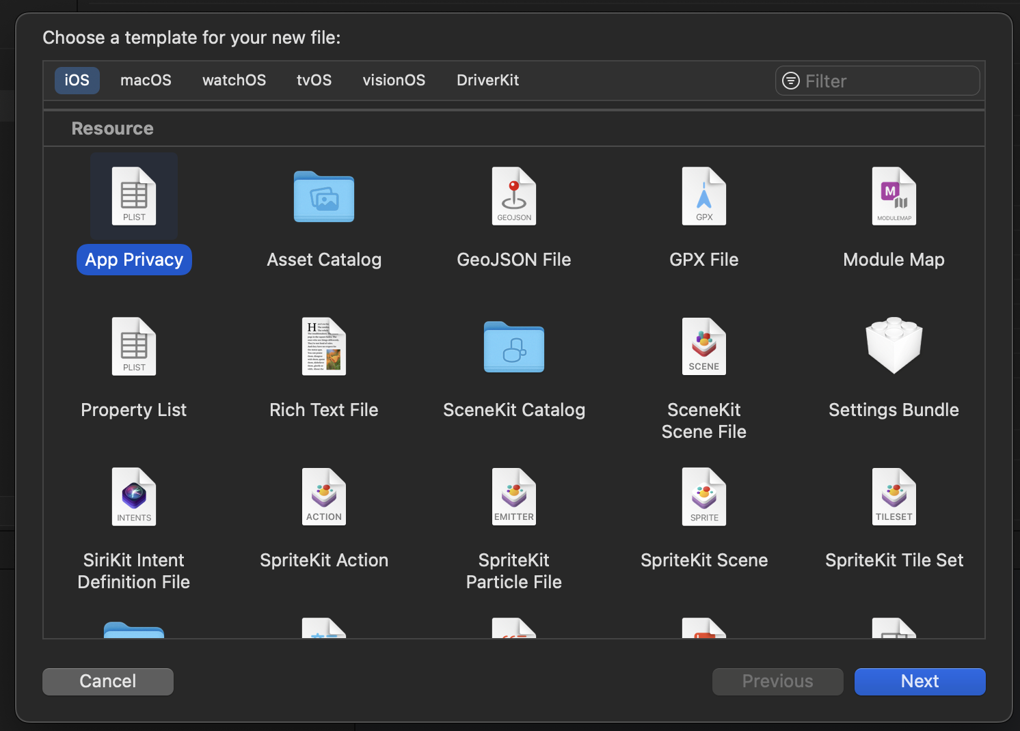Switch to the iOS platform tab
The width and height of the screenshot is (1020, 731).
[77, 81]
